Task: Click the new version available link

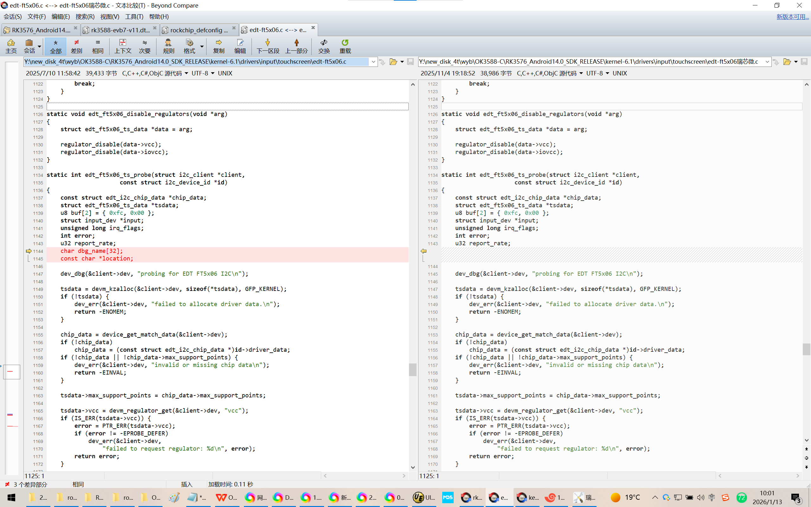Action: coord(792,16)
